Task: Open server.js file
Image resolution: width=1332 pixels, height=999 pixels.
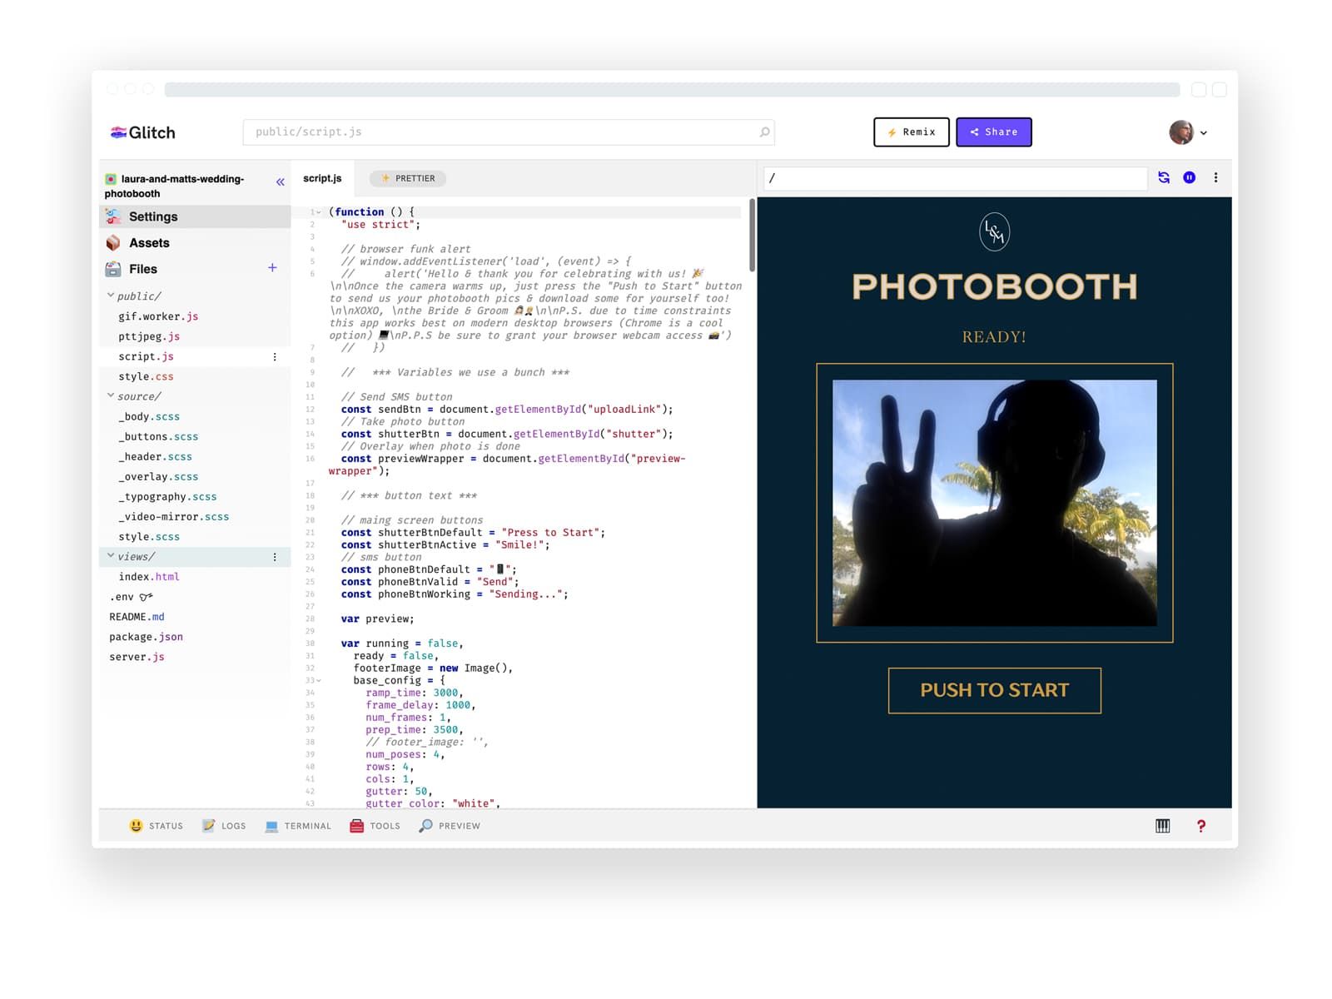Action: [137, 657]
